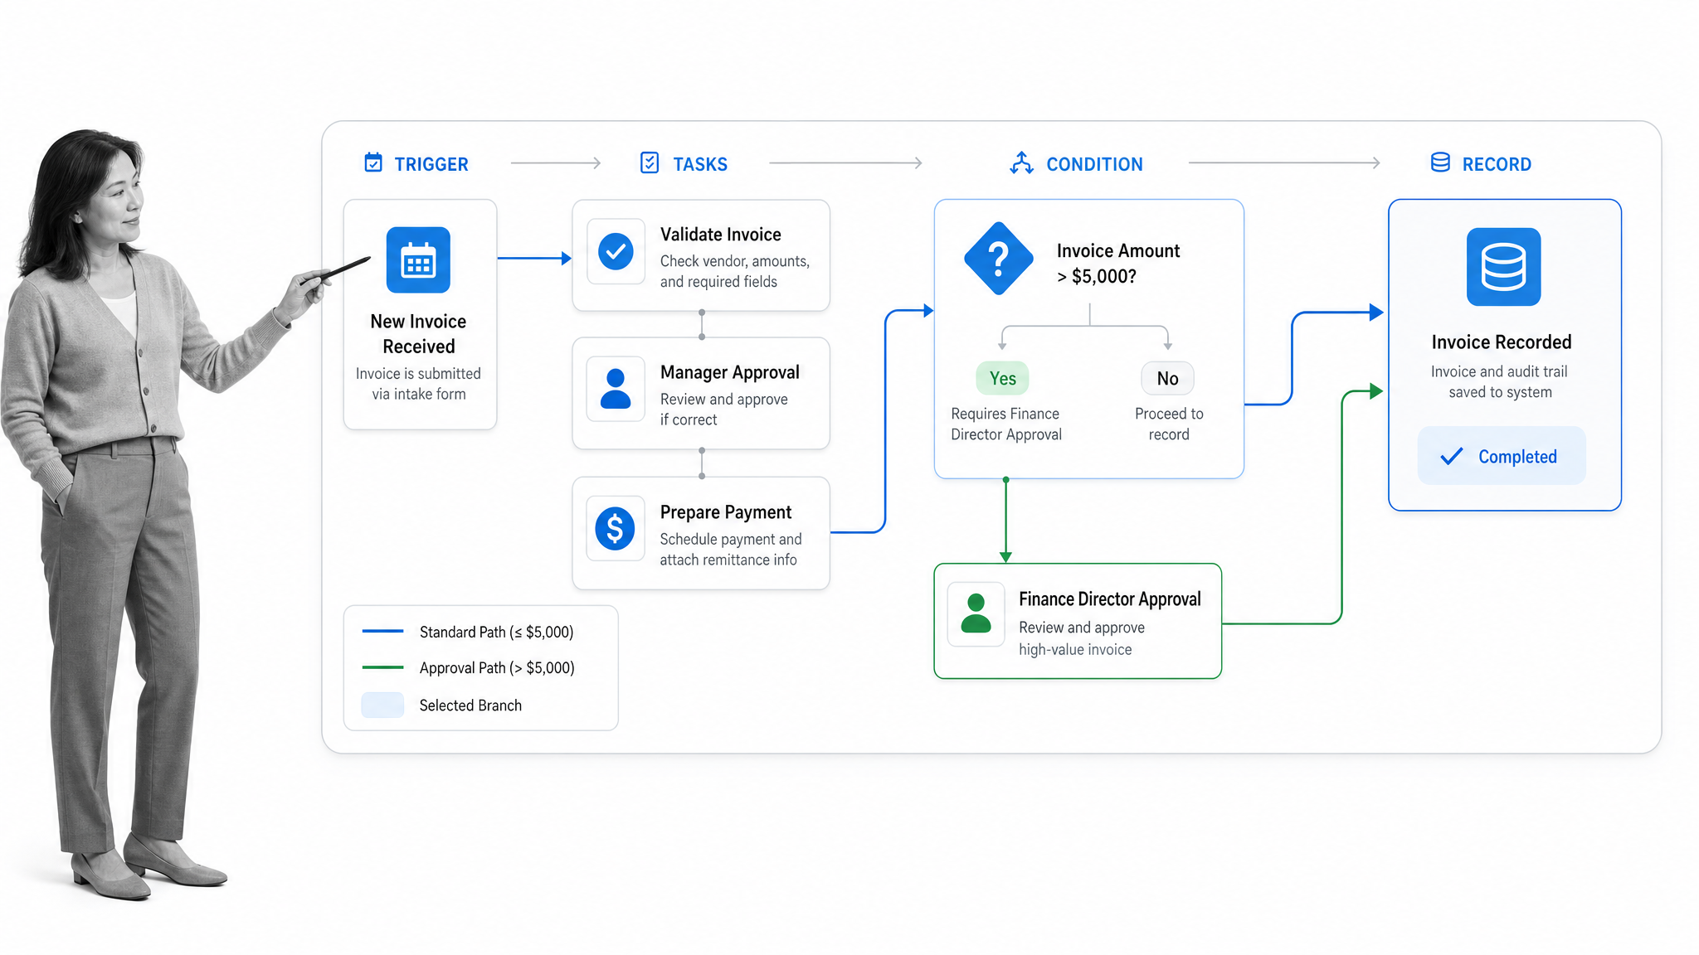Click the Record database header icon
The height and width of the screenshot is (955, 1699).
click(1440, 162)
